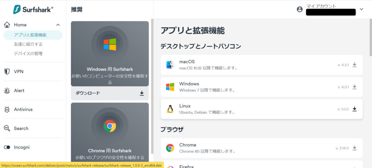This screenshot has height=168, width=372.
Task: Click the デスクトップとノートパソコン heading
Action: coord(201,46)
